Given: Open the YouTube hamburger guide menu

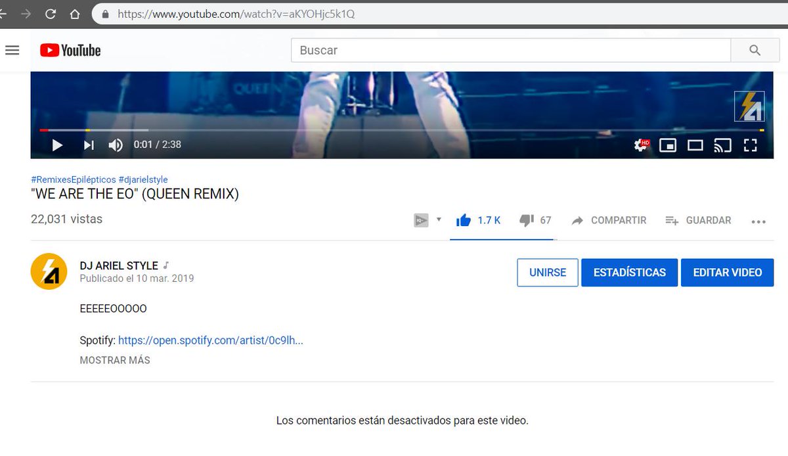Looking at the screenshot, I should [x=12, y=50].
